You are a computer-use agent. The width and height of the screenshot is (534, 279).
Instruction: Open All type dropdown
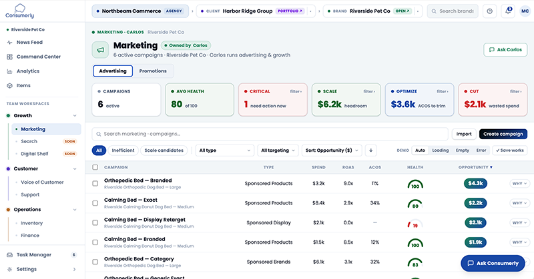point(225,150)
